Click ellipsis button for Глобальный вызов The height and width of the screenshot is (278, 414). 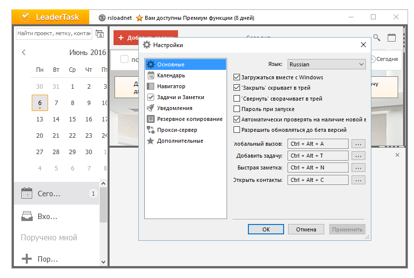coord(358,144)
